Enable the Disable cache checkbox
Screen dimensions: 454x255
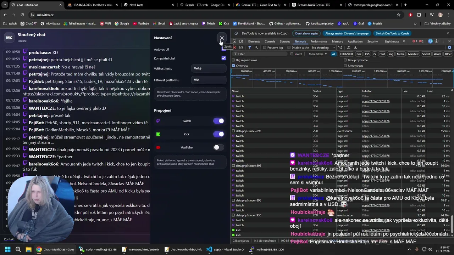pos(289,47)
